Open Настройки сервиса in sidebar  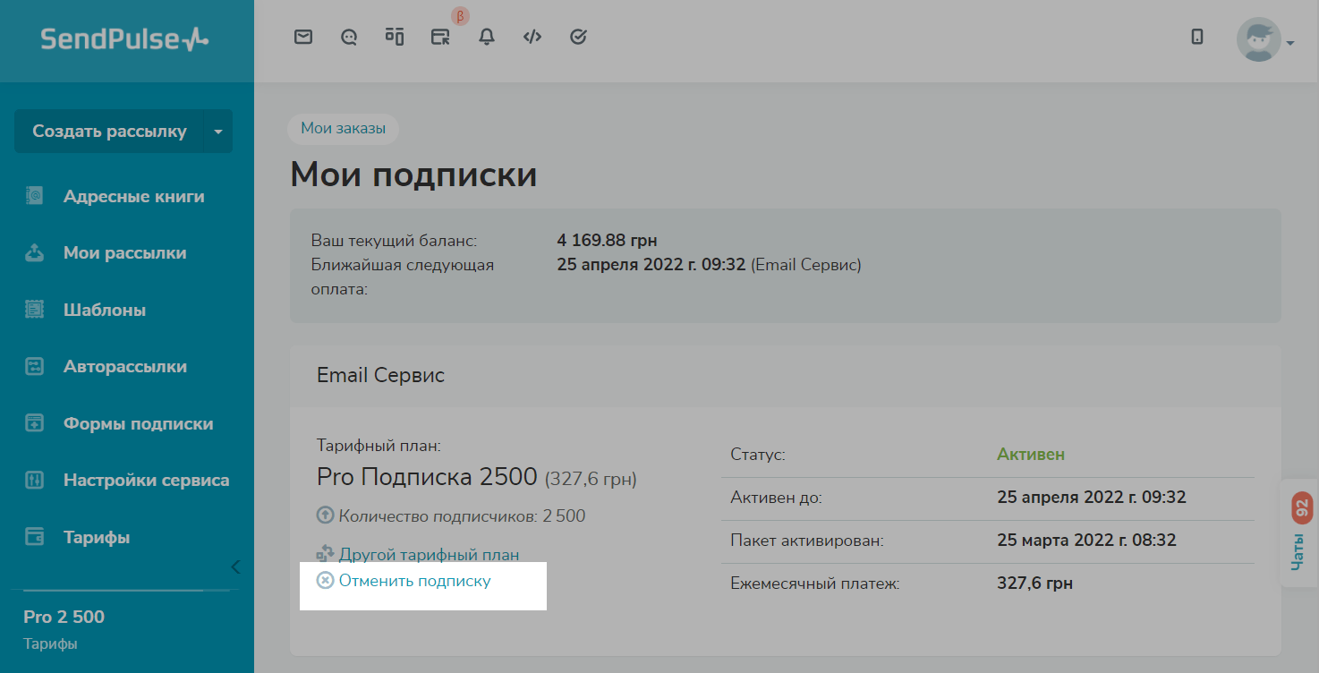pyautogui.click(x=146, y=481)
